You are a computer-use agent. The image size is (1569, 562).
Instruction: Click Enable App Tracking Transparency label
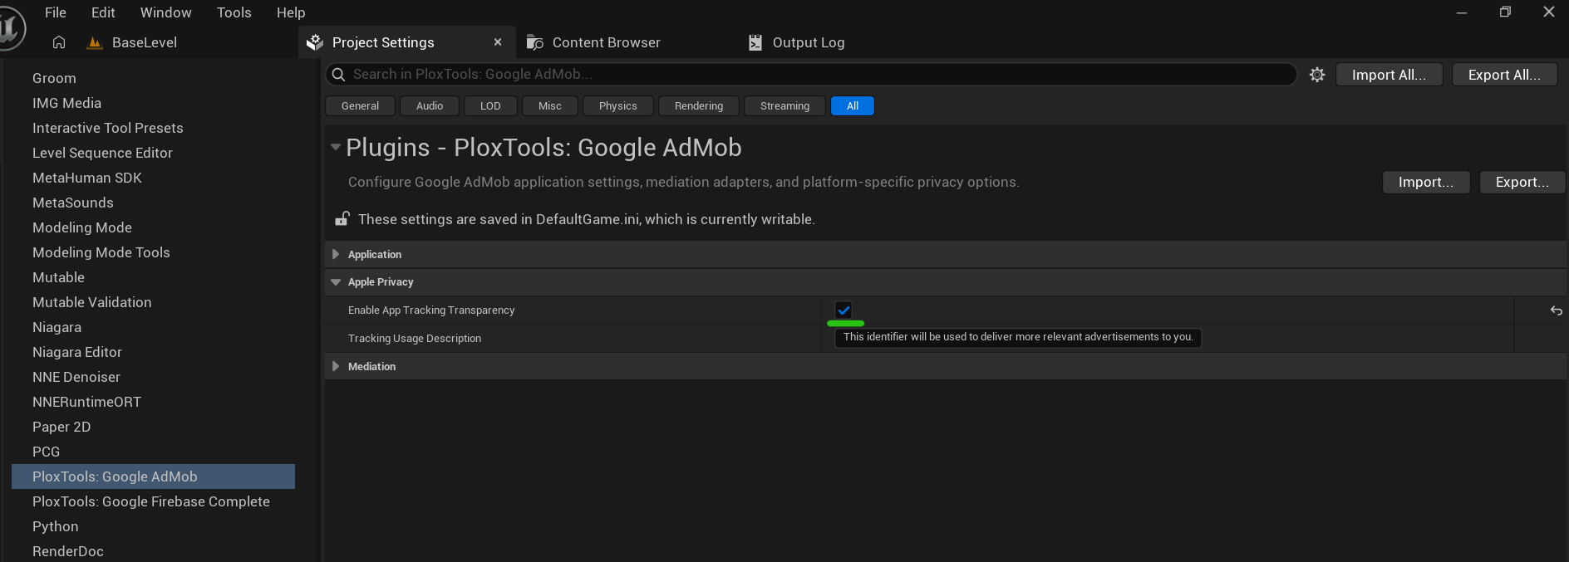click(431, 310)
